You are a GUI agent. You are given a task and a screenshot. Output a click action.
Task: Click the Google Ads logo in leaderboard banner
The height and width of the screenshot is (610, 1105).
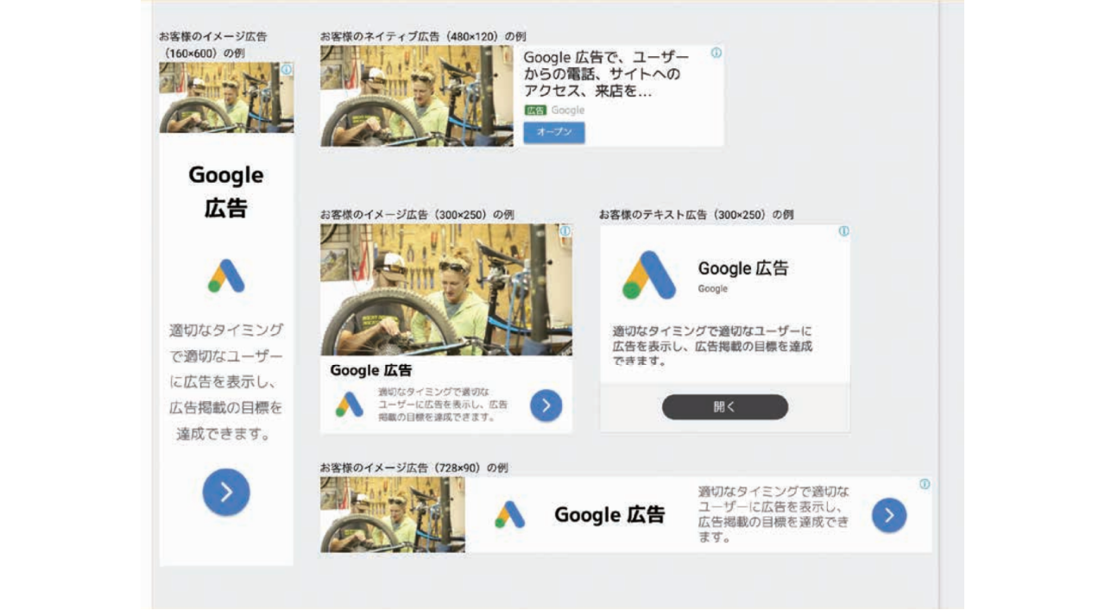coord(509,515)
